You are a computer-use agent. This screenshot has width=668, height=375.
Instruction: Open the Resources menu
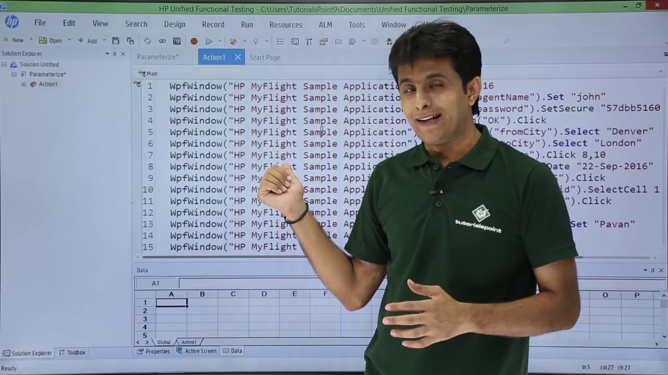point(285,24)
